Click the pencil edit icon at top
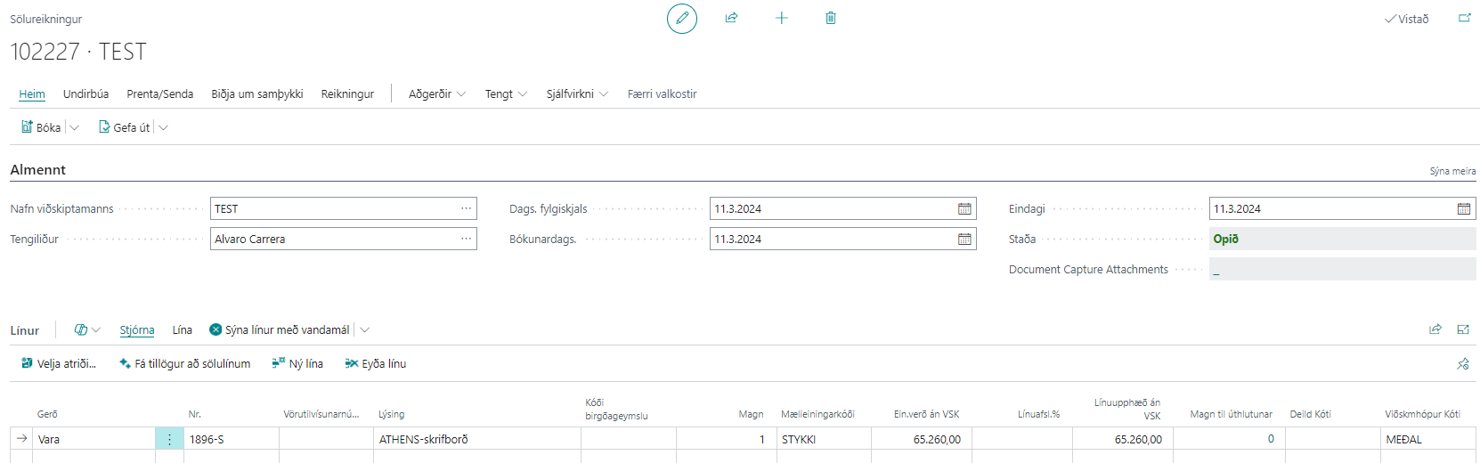This screenshot has width=1480, height=463. (682, 19)
